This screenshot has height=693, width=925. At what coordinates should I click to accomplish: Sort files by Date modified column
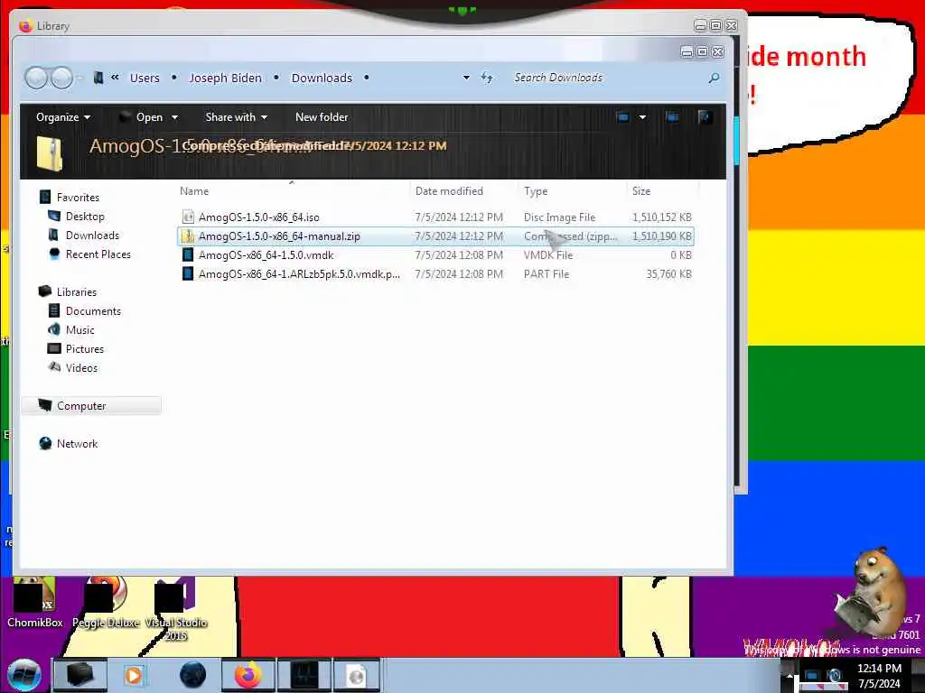pos(463,191)
